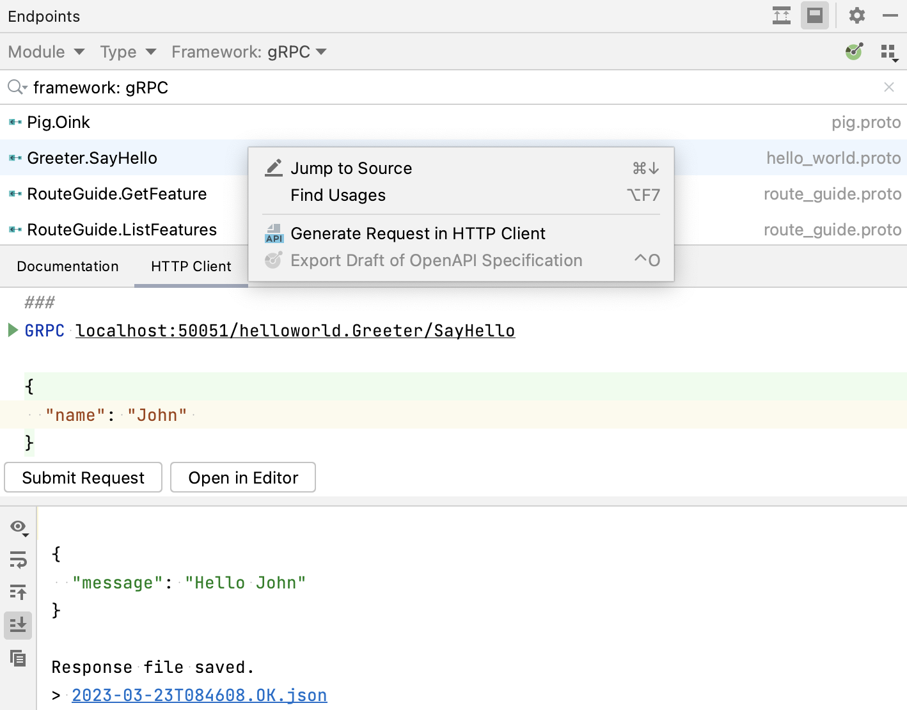Toggle the endpoint details preview pane
907x710 pixels.
click(814, 16)
